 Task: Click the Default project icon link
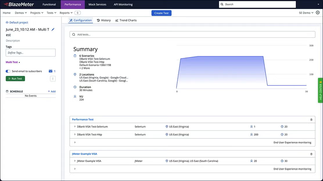7,22
